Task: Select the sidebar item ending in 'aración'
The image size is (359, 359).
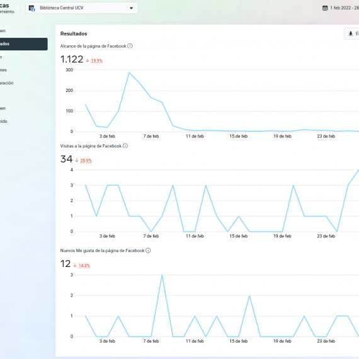Action: point(7,83)
